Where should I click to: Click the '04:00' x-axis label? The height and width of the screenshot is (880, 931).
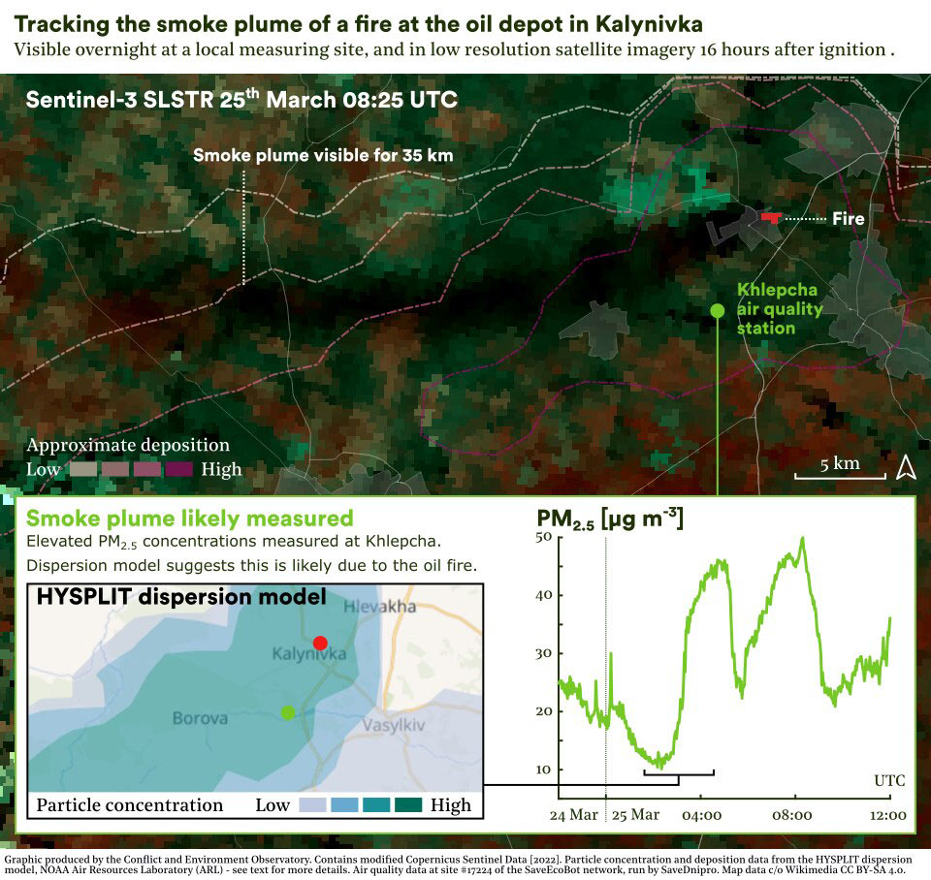[701, 815]
